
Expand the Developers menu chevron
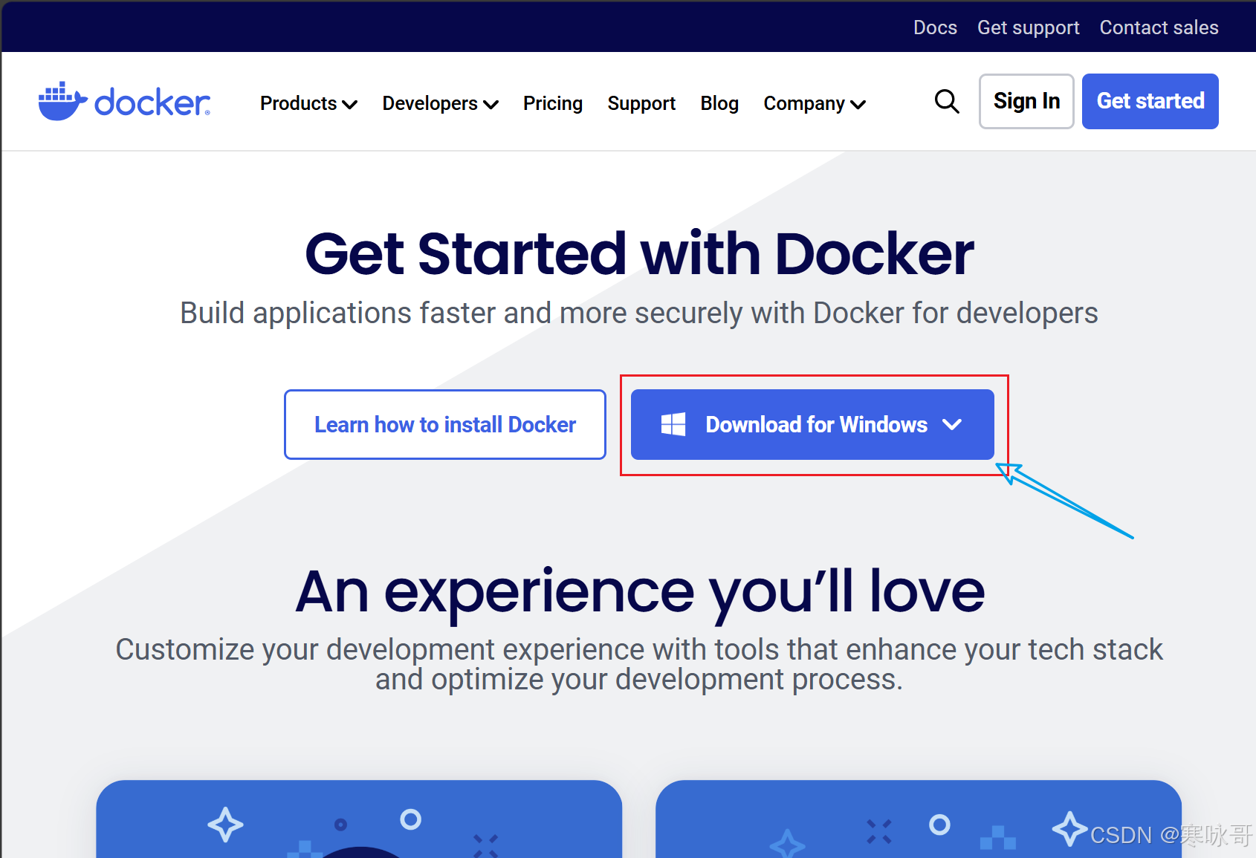[491, 105]
